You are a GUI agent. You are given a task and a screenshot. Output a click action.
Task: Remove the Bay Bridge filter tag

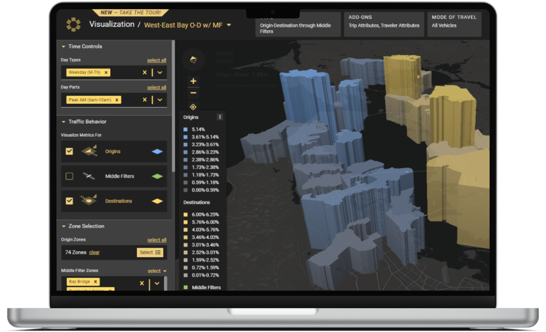pos(96,282)
